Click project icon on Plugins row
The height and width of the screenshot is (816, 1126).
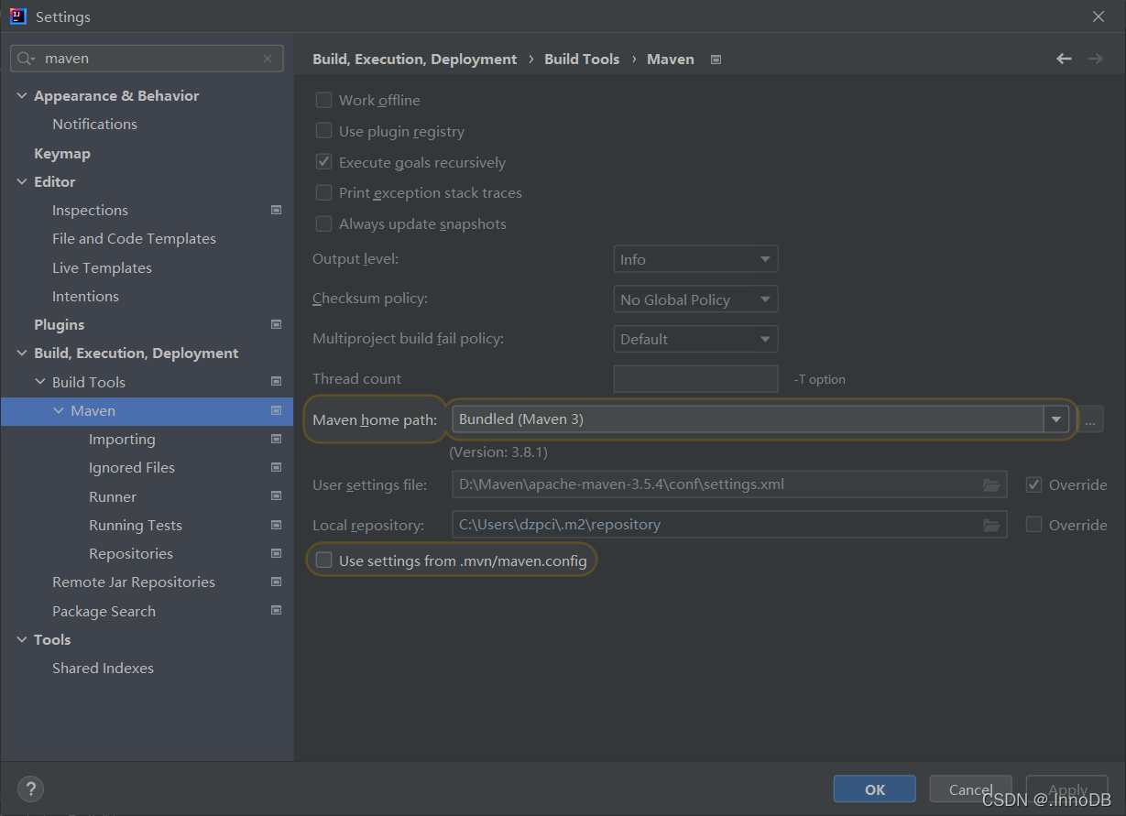[x=276, y=324]
